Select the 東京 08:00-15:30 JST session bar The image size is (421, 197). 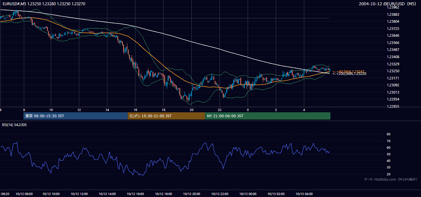75,116
